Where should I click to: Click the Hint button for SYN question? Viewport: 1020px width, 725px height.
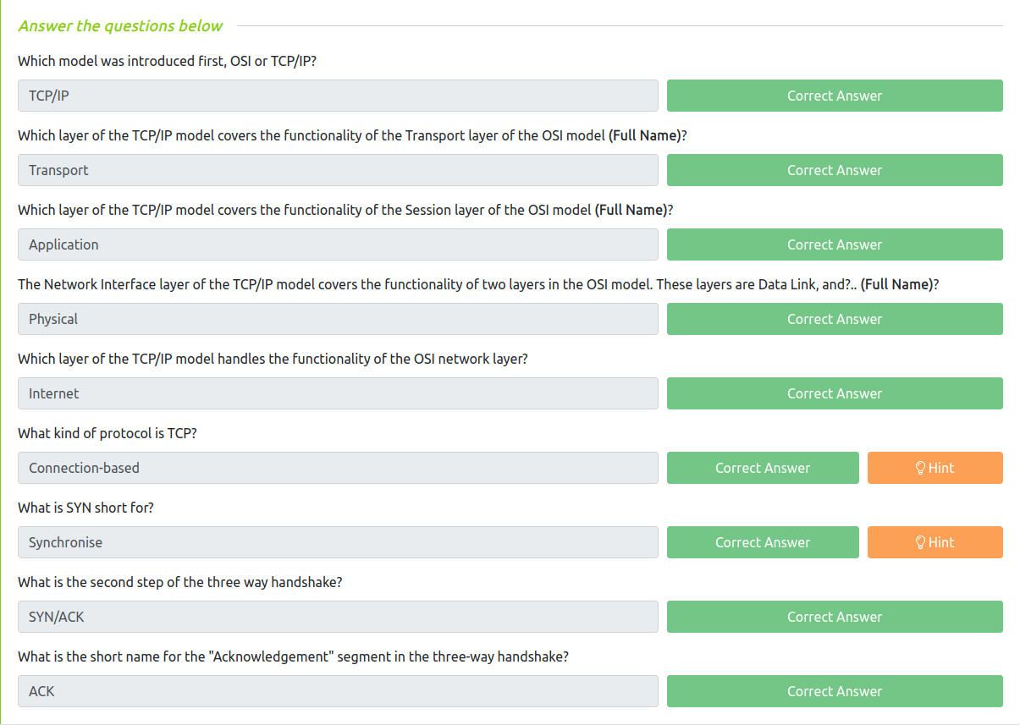pyautogui.click(x=935, y=542)
